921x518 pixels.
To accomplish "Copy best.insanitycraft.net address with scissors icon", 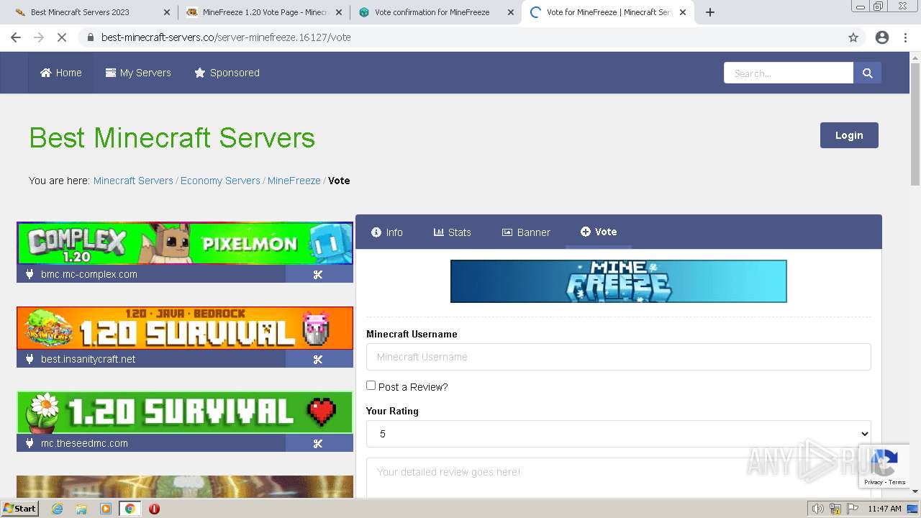I will pos(318,359).
